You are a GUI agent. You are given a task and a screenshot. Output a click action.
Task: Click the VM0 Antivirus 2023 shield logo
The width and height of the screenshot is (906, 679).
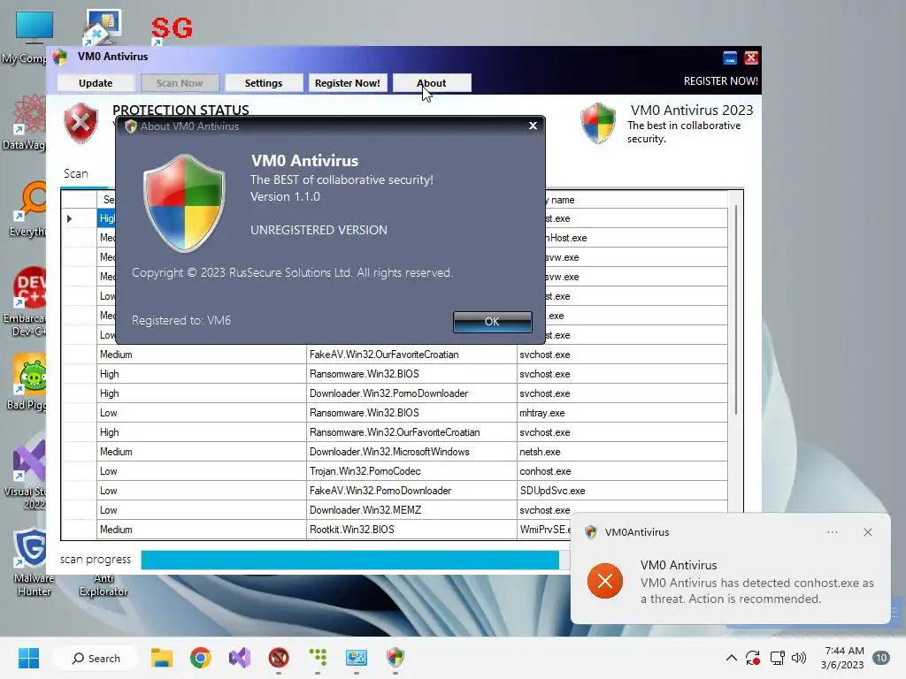tap(598, 123)
